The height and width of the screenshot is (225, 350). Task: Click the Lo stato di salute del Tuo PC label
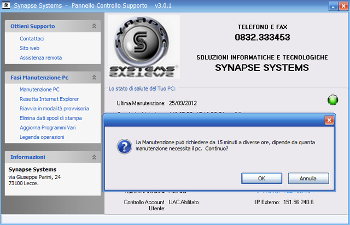(x=142, y=88)
